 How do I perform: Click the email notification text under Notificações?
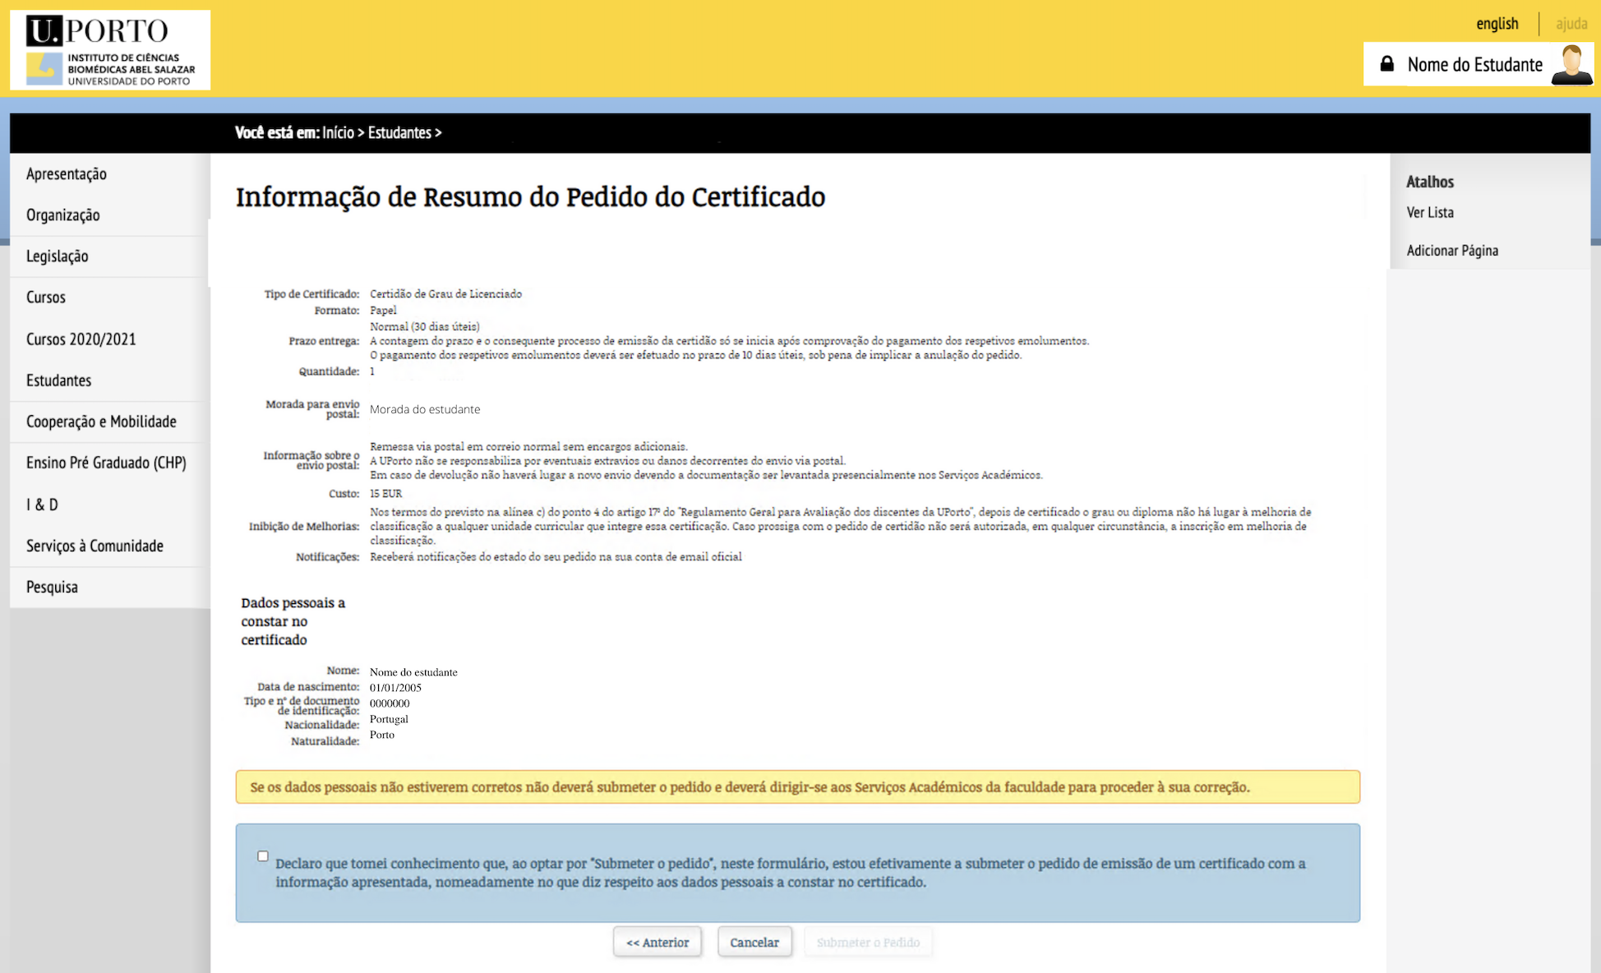(556, 557)
